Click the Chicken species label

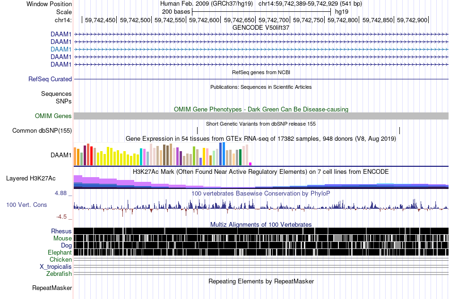[x=60, y=259]
